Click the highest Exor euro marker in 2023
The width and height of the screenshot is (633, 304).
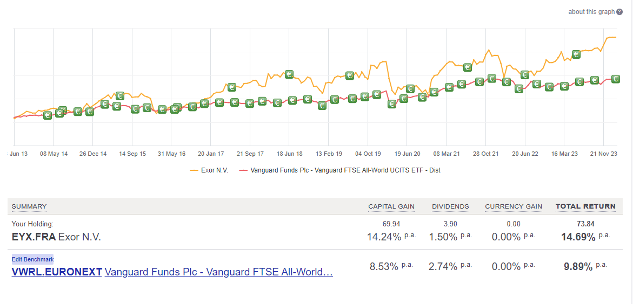click(x=576, y=54)
